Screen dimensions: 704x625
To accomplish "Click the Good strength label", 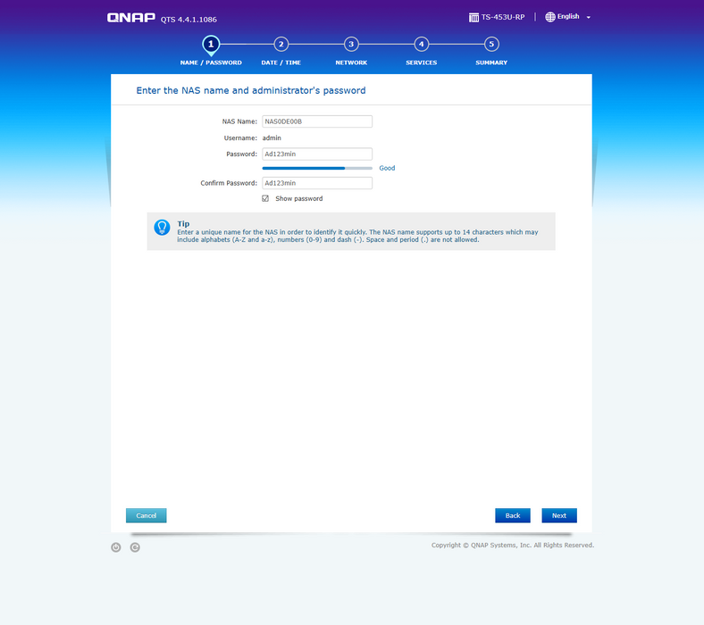I will click(387, 168).
